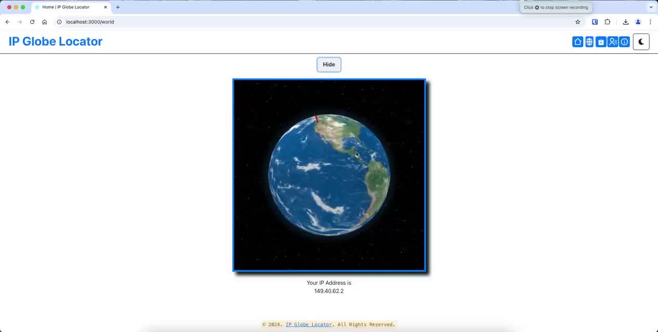
Task: Click the download box icon in header
Action: click(601, 42)
